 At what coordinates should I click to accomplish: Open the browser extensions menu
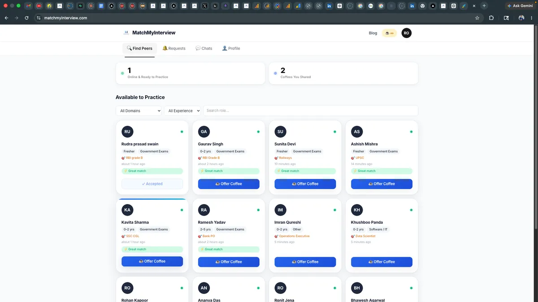tap(491, 18)
